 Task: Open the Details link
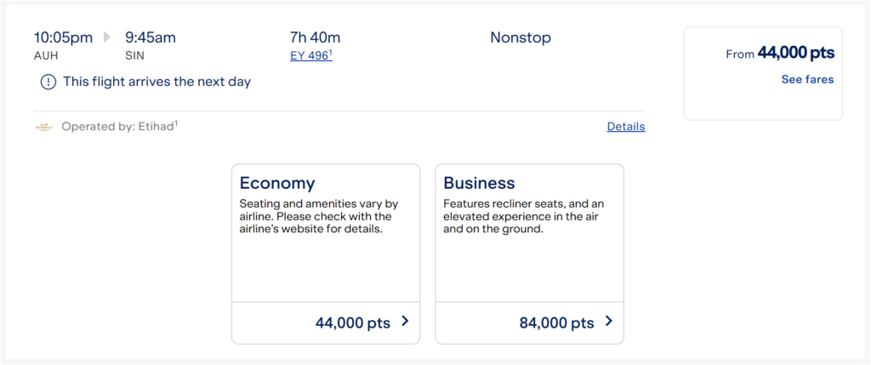[x=626, y=127]
